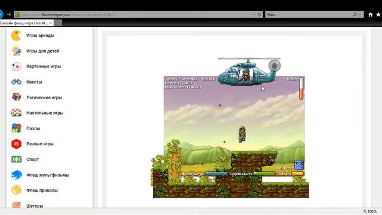Click the yellow smiley flash jokes icon

(x=16, y=190)
